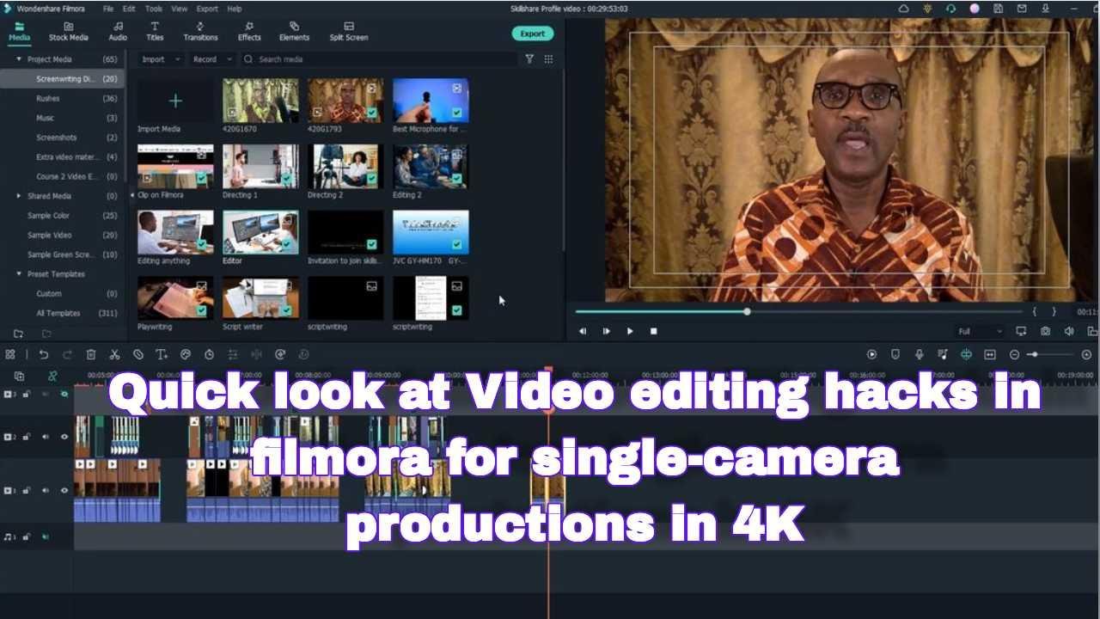1100x619 pixels.
Task: Open the Tools menu in menu bar
Action: click(x=154, y=9)
